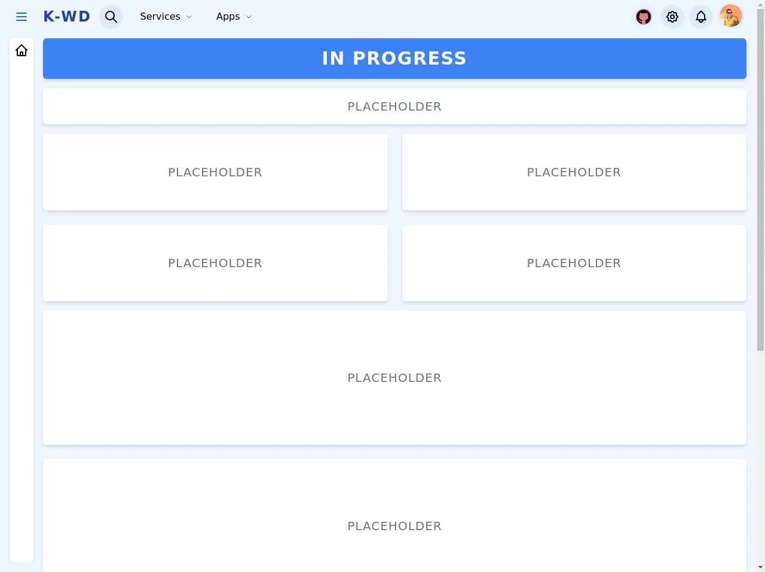Select the top-right placeholder in the two-column grid

[574, 172]
